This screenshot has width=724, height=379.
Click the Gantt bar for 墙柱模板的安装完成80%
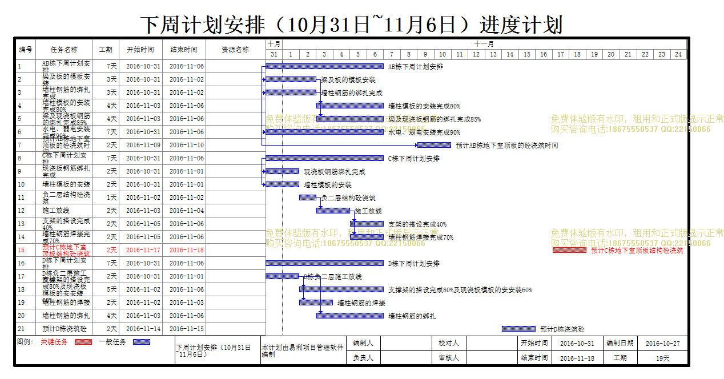tap(350, 106)
